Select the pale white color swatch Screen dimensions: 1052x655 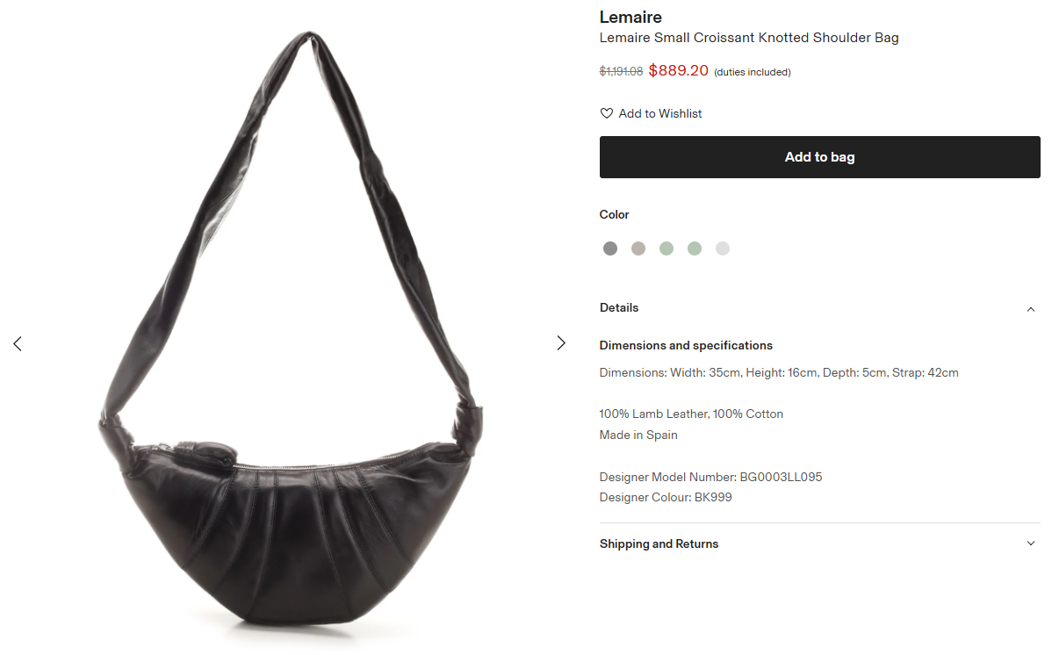tap(723, 248)
